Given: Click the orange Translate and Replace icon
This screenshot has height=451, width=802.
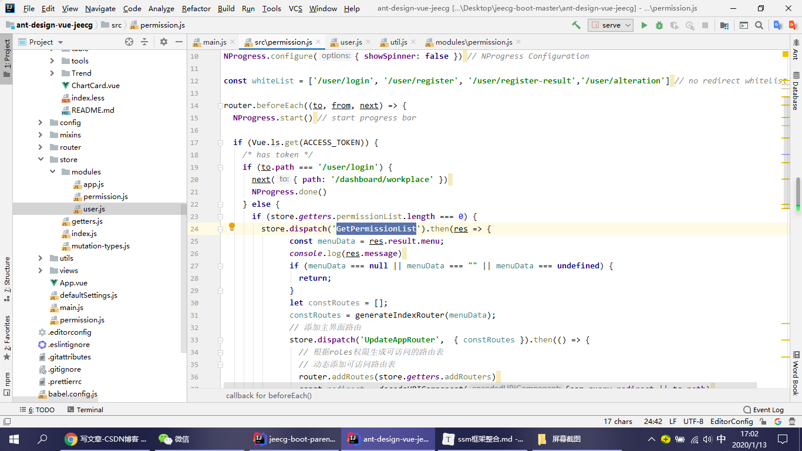Looking at the screenshot, I should [x=793, y=25].
